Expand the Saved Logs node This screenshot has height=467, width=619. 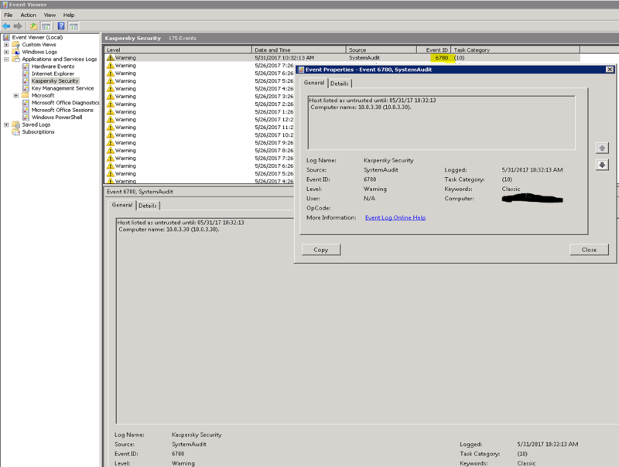pyautogui.click(x=6, y=125)
